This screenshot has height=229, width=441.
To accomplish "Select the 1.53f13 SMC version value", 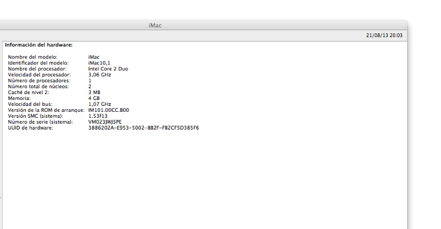I will tap(98, 116).
